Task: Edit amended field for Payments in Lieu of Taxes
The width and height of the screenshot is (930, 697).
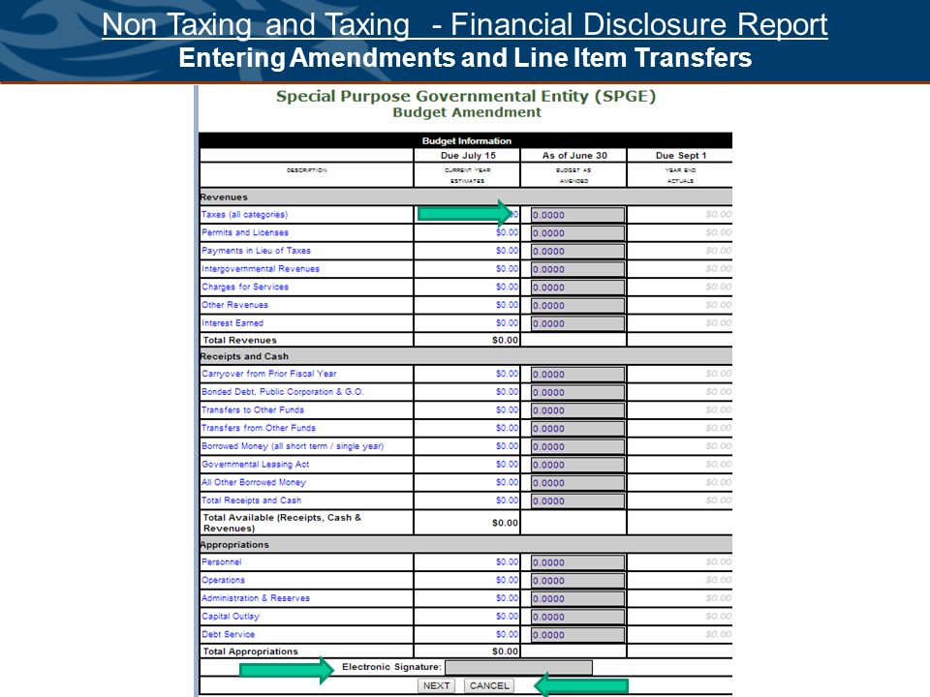Action: coord(577,252)
